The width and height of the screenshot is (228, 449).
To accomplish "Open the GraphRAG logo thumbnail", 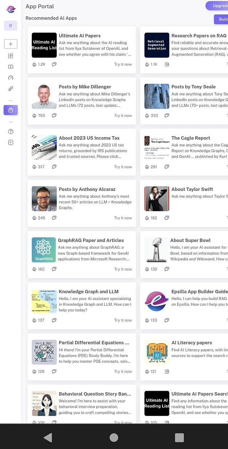I will [x=44, y=250].
